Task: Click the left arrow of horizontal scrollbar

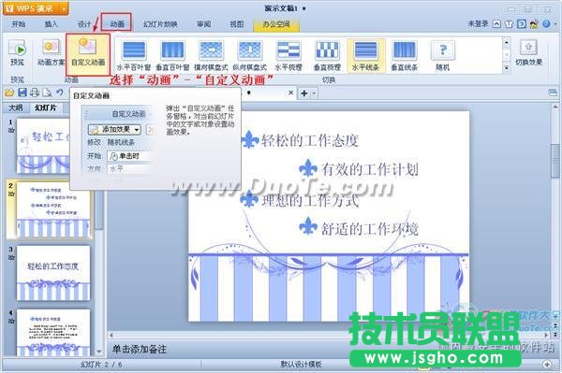Action: pyautogui.click(x=111, y=335)
